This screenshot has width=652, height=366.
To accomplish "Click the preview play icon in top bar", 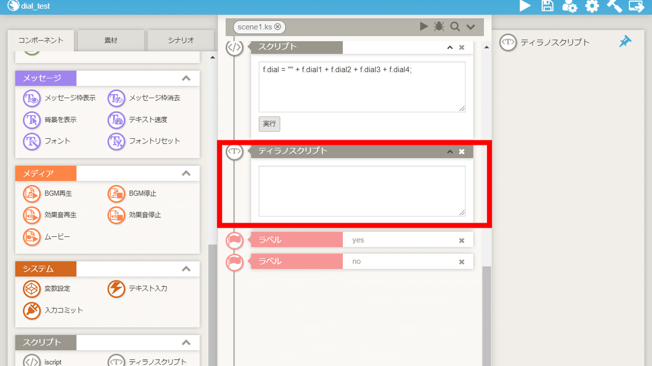I will [x=525, y=7].
